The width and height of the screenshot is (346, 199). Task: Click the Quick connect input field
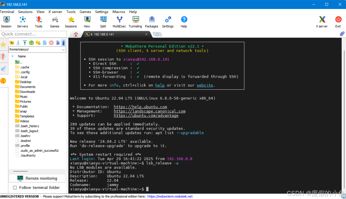[x=33, y=34]
